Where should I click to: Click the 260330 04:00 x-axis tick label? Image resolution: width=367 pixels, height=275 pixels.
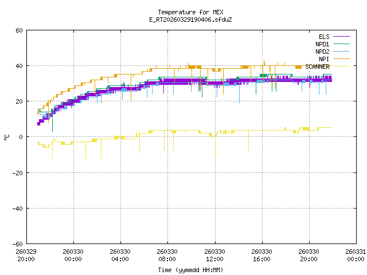coord(120,255)
